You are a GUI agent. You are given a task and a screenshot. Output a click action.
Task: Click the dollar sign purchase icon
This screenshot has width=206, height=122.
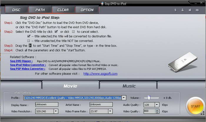pyautogui.click(x=175, y=10)
